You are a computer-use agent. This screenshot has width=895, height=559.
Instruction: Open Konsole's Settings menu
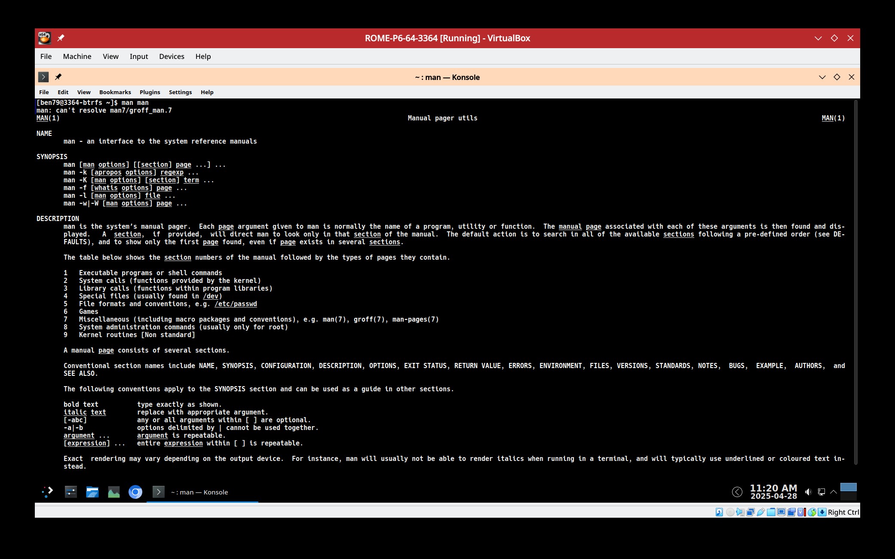click(180, 92)
